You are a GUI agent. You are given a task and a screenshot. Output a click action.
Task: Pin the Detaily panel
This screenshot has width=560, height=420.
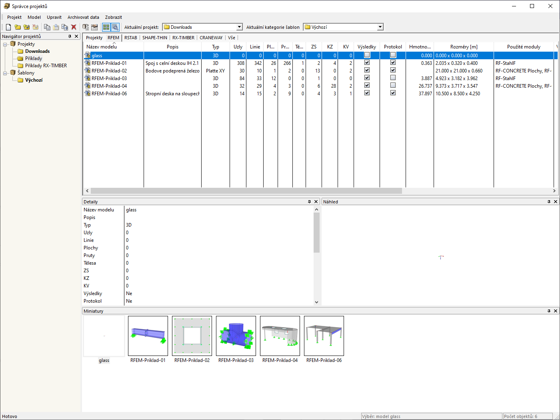pyautogui.click(x=309, y=202)
